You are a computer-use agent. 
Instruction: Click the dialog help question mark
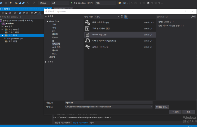[185, 11]
